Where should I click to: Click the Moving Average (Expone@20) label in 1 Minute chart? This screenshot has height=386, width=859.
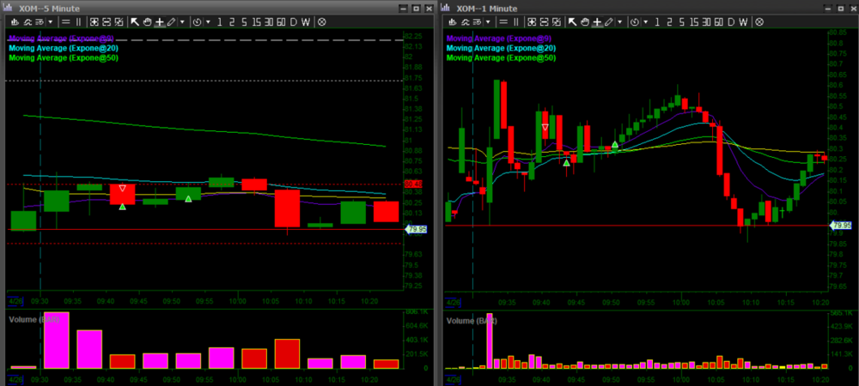click(501, 48)
